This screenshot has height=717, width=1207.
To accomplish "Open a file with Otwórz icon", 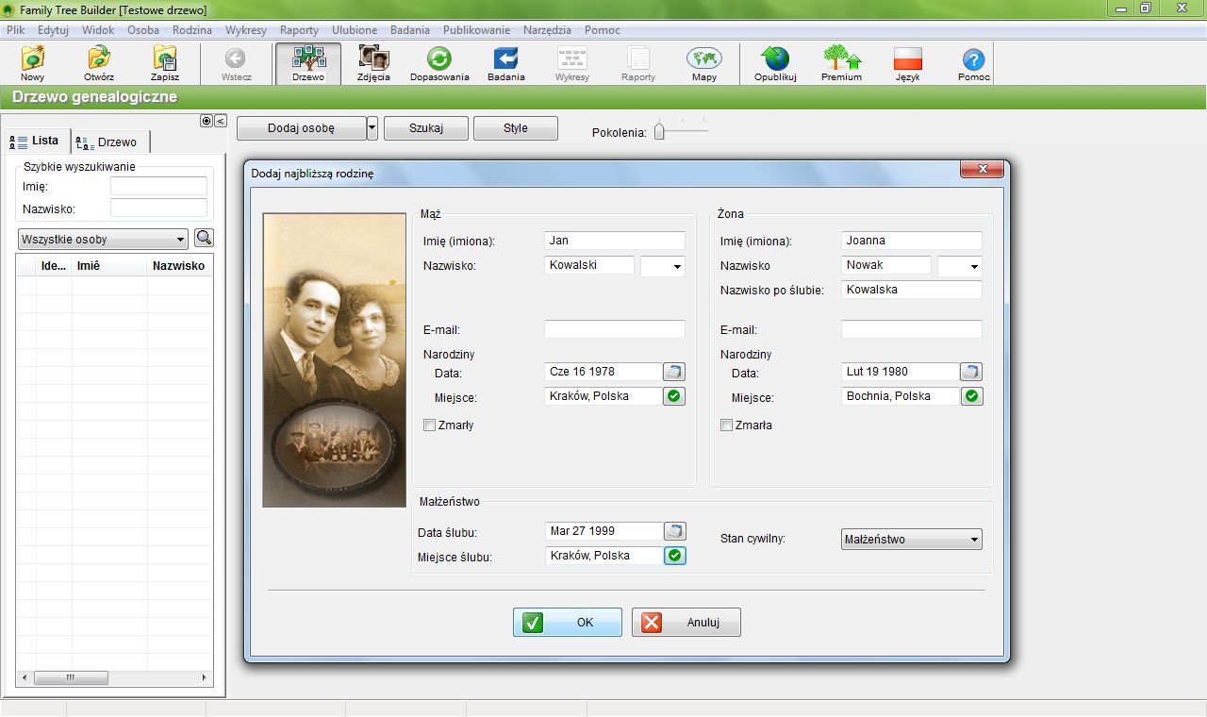I will [99, 63].
